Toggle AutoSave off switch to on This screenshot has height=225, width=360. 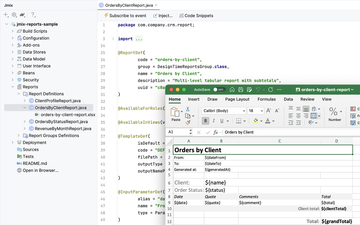(x=219, y=89)
